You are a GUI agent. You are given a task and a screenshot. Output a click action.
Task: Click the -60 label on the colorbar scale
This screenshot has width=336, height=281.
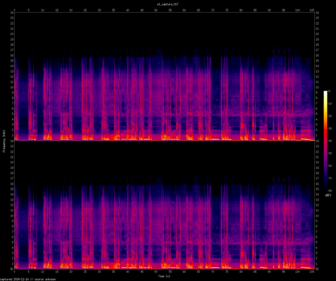click(330, 166)
